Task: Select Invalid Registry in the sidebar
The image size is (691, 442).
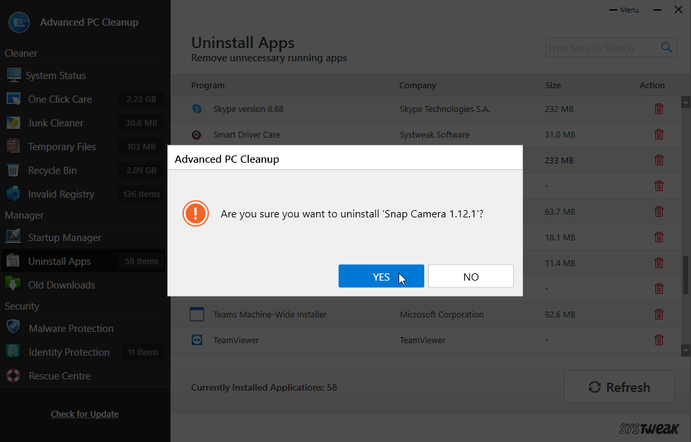Action: tap(61, 194)
